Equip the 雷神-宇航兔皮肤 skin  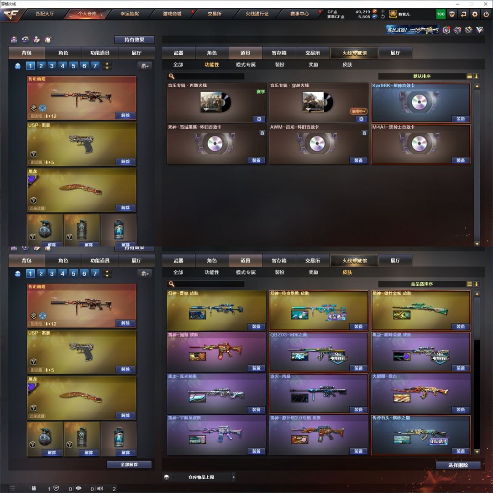pos(256,451)
